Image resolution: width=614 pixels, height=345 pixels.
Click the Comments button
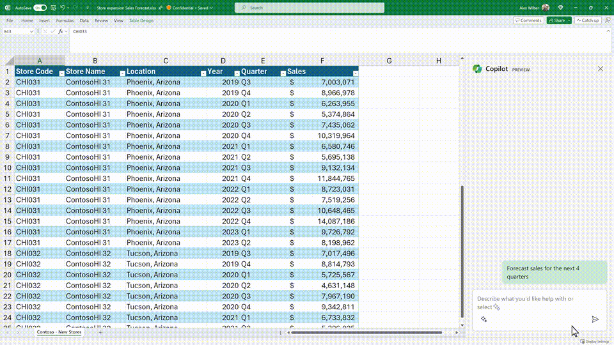click(528, 20)
